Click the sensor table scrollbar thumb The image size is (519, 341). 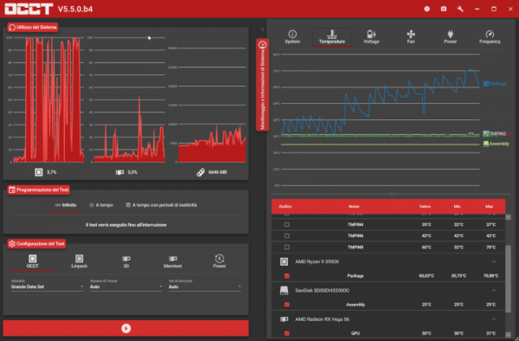pyautogui.click(x=508, y=279)
